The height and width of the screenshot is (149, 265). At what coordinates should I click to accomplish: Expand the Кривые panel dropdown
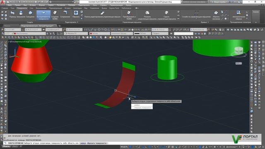[205, 22]
